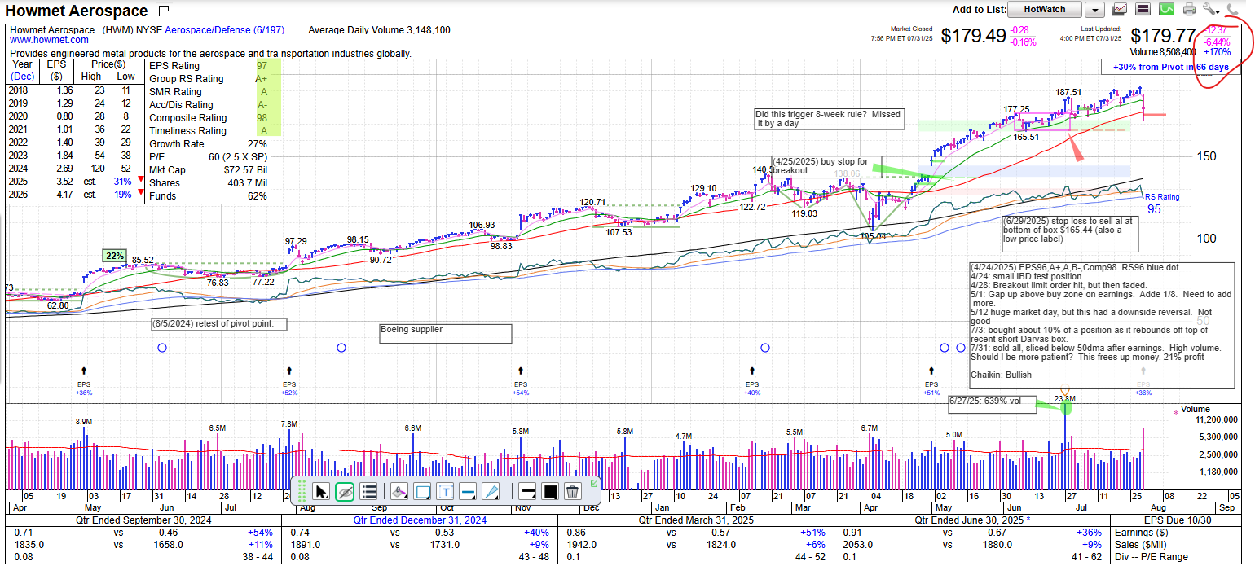Select the stamp marker tool
Viewport: 1255px width, 566px height.
399,491
